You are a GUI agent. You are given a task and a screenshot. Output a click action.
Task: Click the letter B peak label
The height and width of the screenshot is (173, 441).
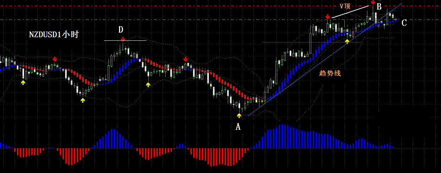[x=379, y=6]
